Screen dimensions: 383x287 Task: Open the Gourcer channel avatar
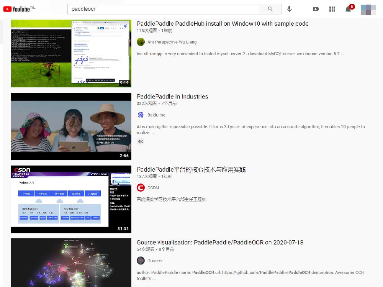point(141,261)
